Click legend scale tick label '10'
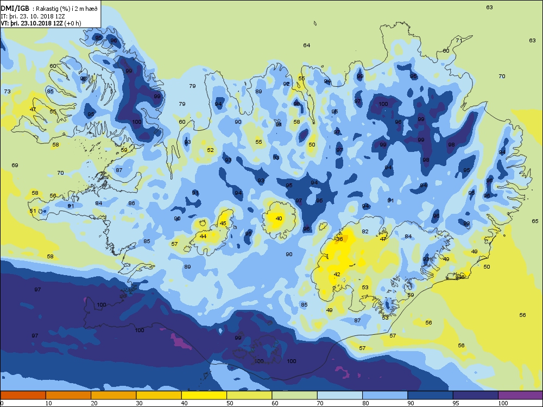The image size is (543, 407). click(x=48, y=403)
